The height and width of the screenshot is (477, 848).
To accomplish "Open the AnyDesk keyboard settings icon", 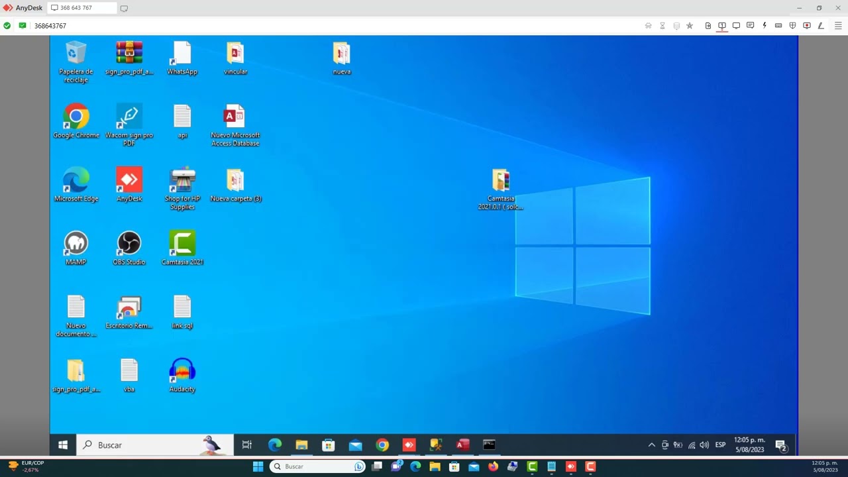I will coord(778,26).
